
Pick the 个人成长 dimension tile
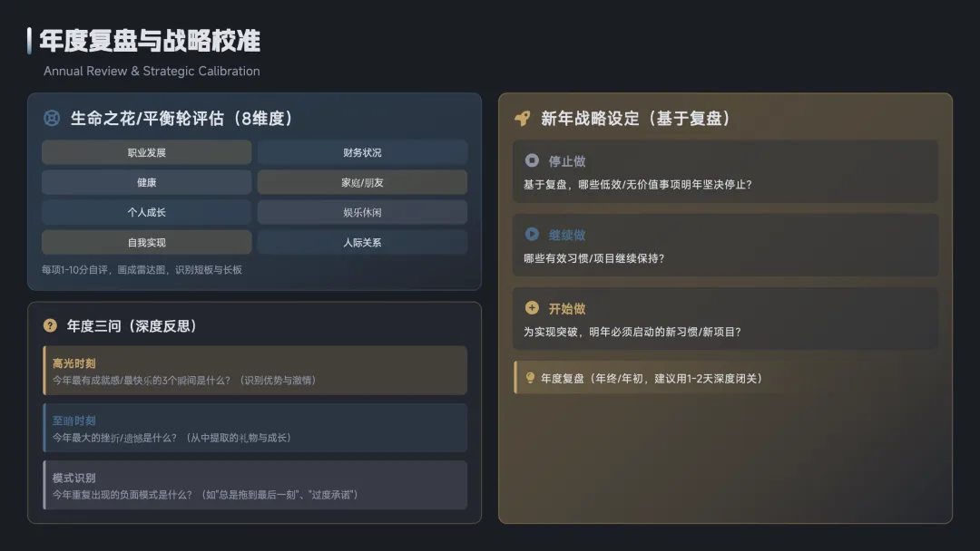coord(147,212)
